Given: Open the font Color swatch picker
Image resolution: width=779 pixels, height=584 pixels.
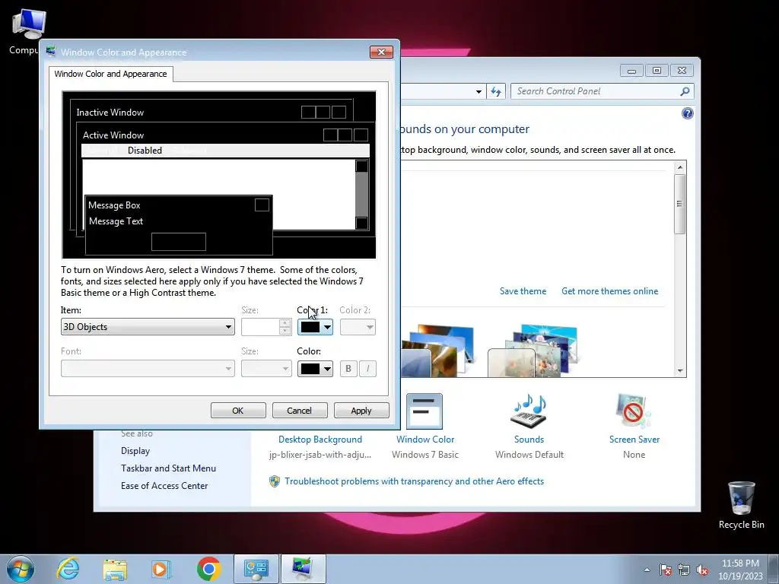Looking at the screenshot, I should point(315,369).
